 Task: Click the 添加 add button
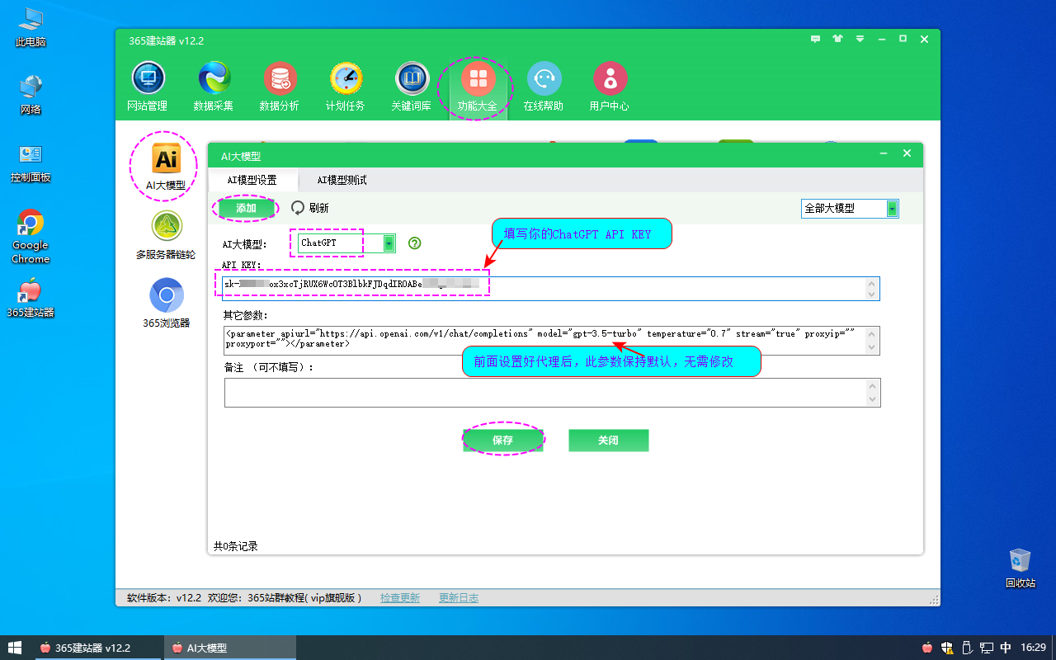tap(246, 208)
